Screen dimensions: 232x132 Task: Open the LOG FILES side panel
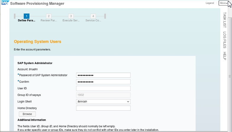(225, 40)
